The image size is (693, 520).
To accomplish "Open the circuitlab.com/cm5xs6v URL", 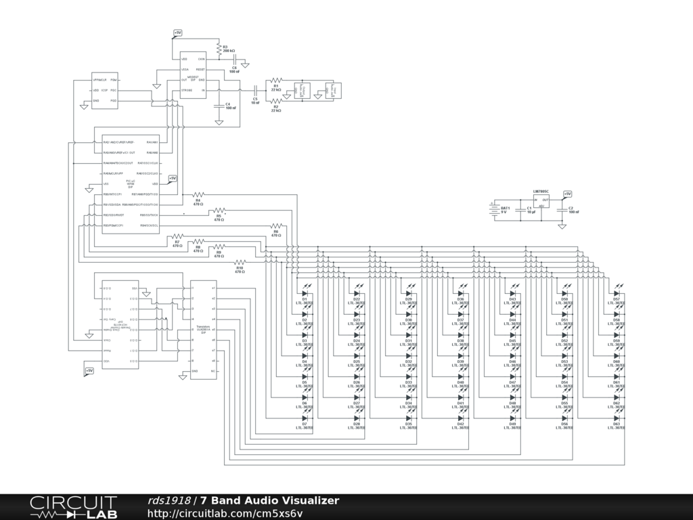I will click(225, 513).
